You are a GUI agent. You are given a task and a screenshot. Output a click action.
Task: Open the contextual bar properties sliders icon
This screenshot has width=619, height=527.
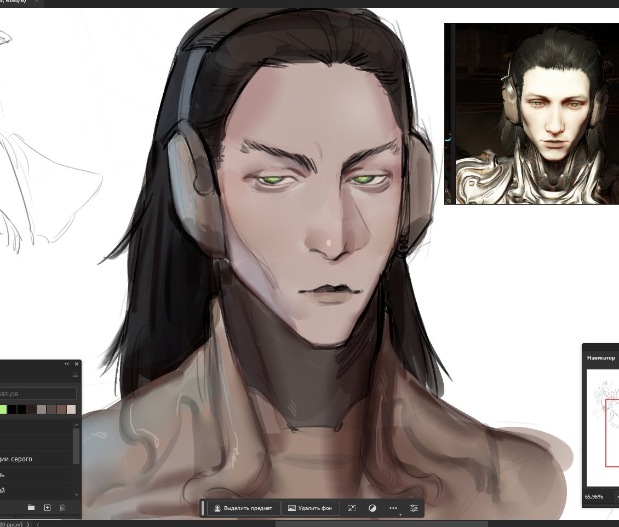coord(414,508)
